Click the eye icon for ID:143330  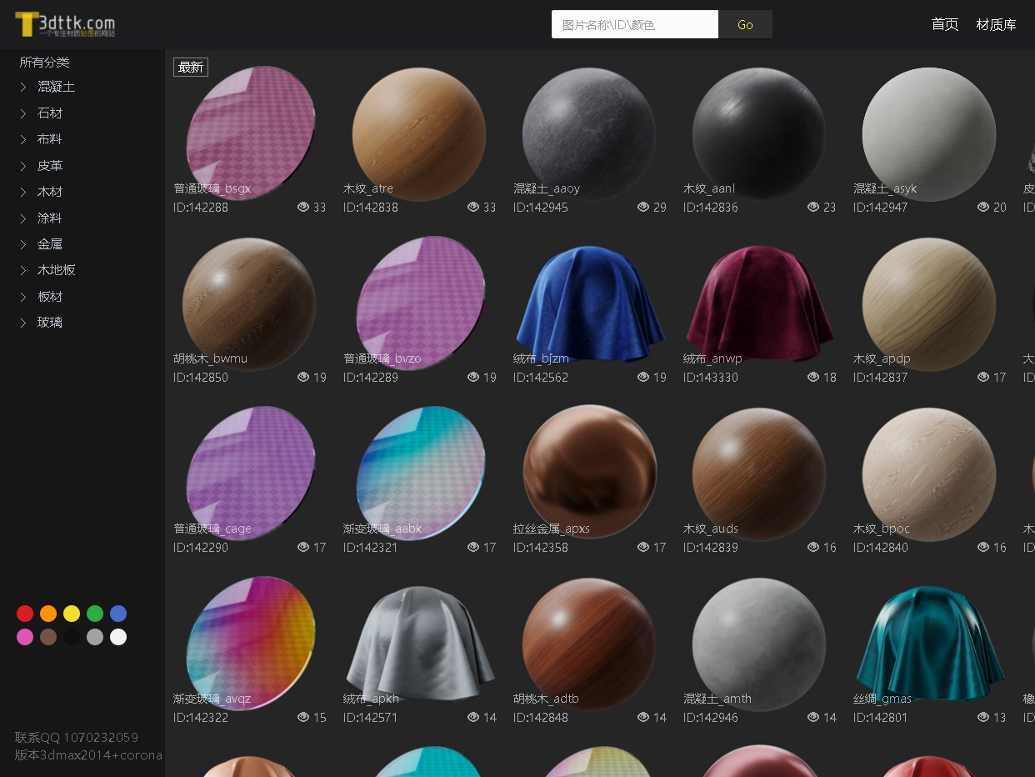(x=813, y=377)
